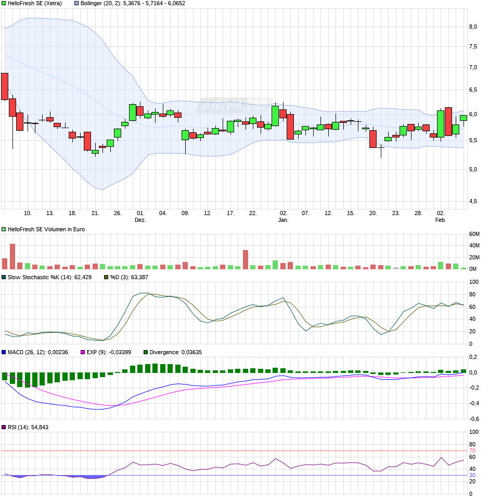Click the '02. Jan.' date axis label
Screen dimensions: 489x499
click(x=284, y=216)
